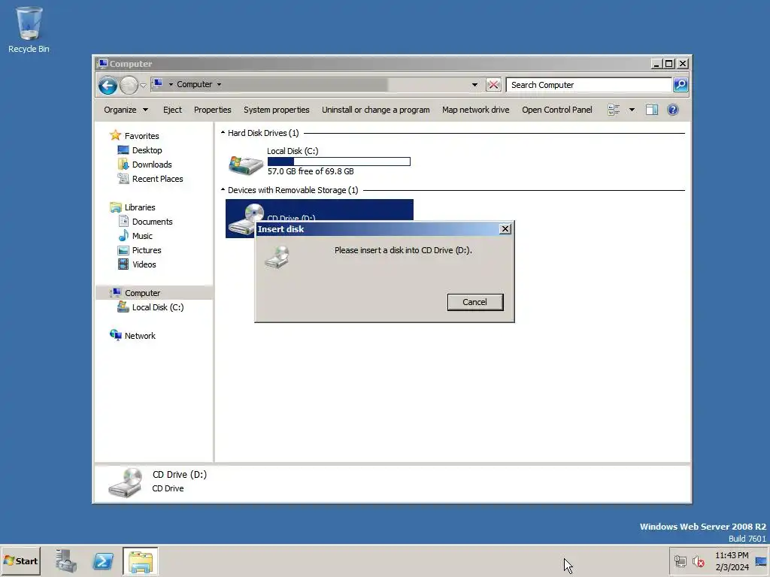Click the Show desktop tray icon
The height and width of the screenshot is (577, 770).
(x=761, y=561)
